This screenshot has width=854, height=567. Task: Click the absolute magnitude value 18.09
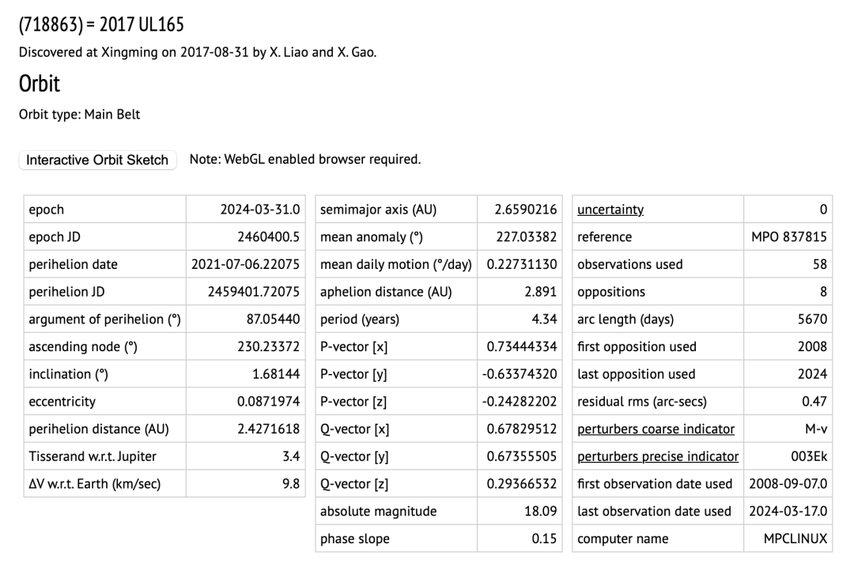click(x=542, y=511)
